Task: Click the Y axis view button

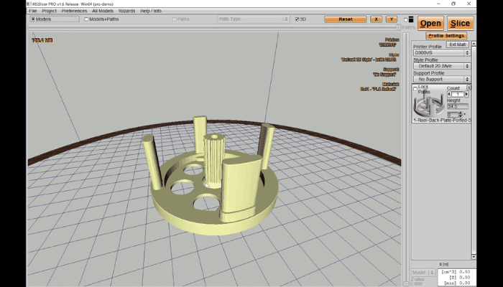Action: [392, 19]
